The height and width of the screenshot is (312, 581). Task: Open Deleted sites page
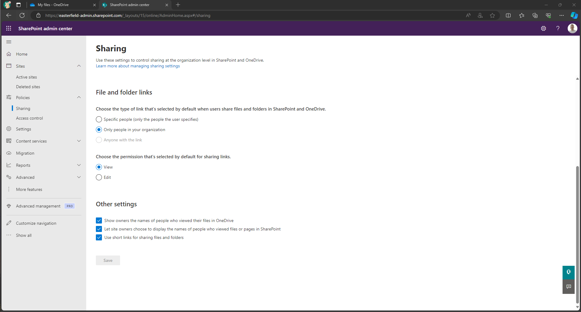28,87
